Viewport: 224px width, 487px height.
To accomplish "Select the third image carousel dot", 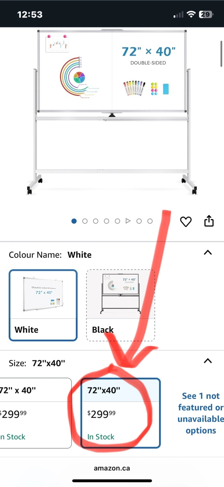I will (96, 221).
